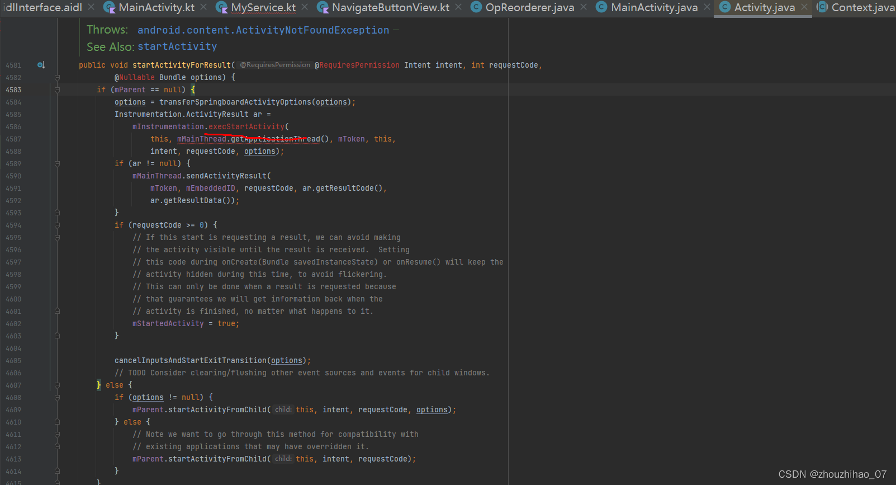This screenshot has width=896, height=485.
Task: Click the overridden method gutter icon at line 4581
Action: coord(41,65)
